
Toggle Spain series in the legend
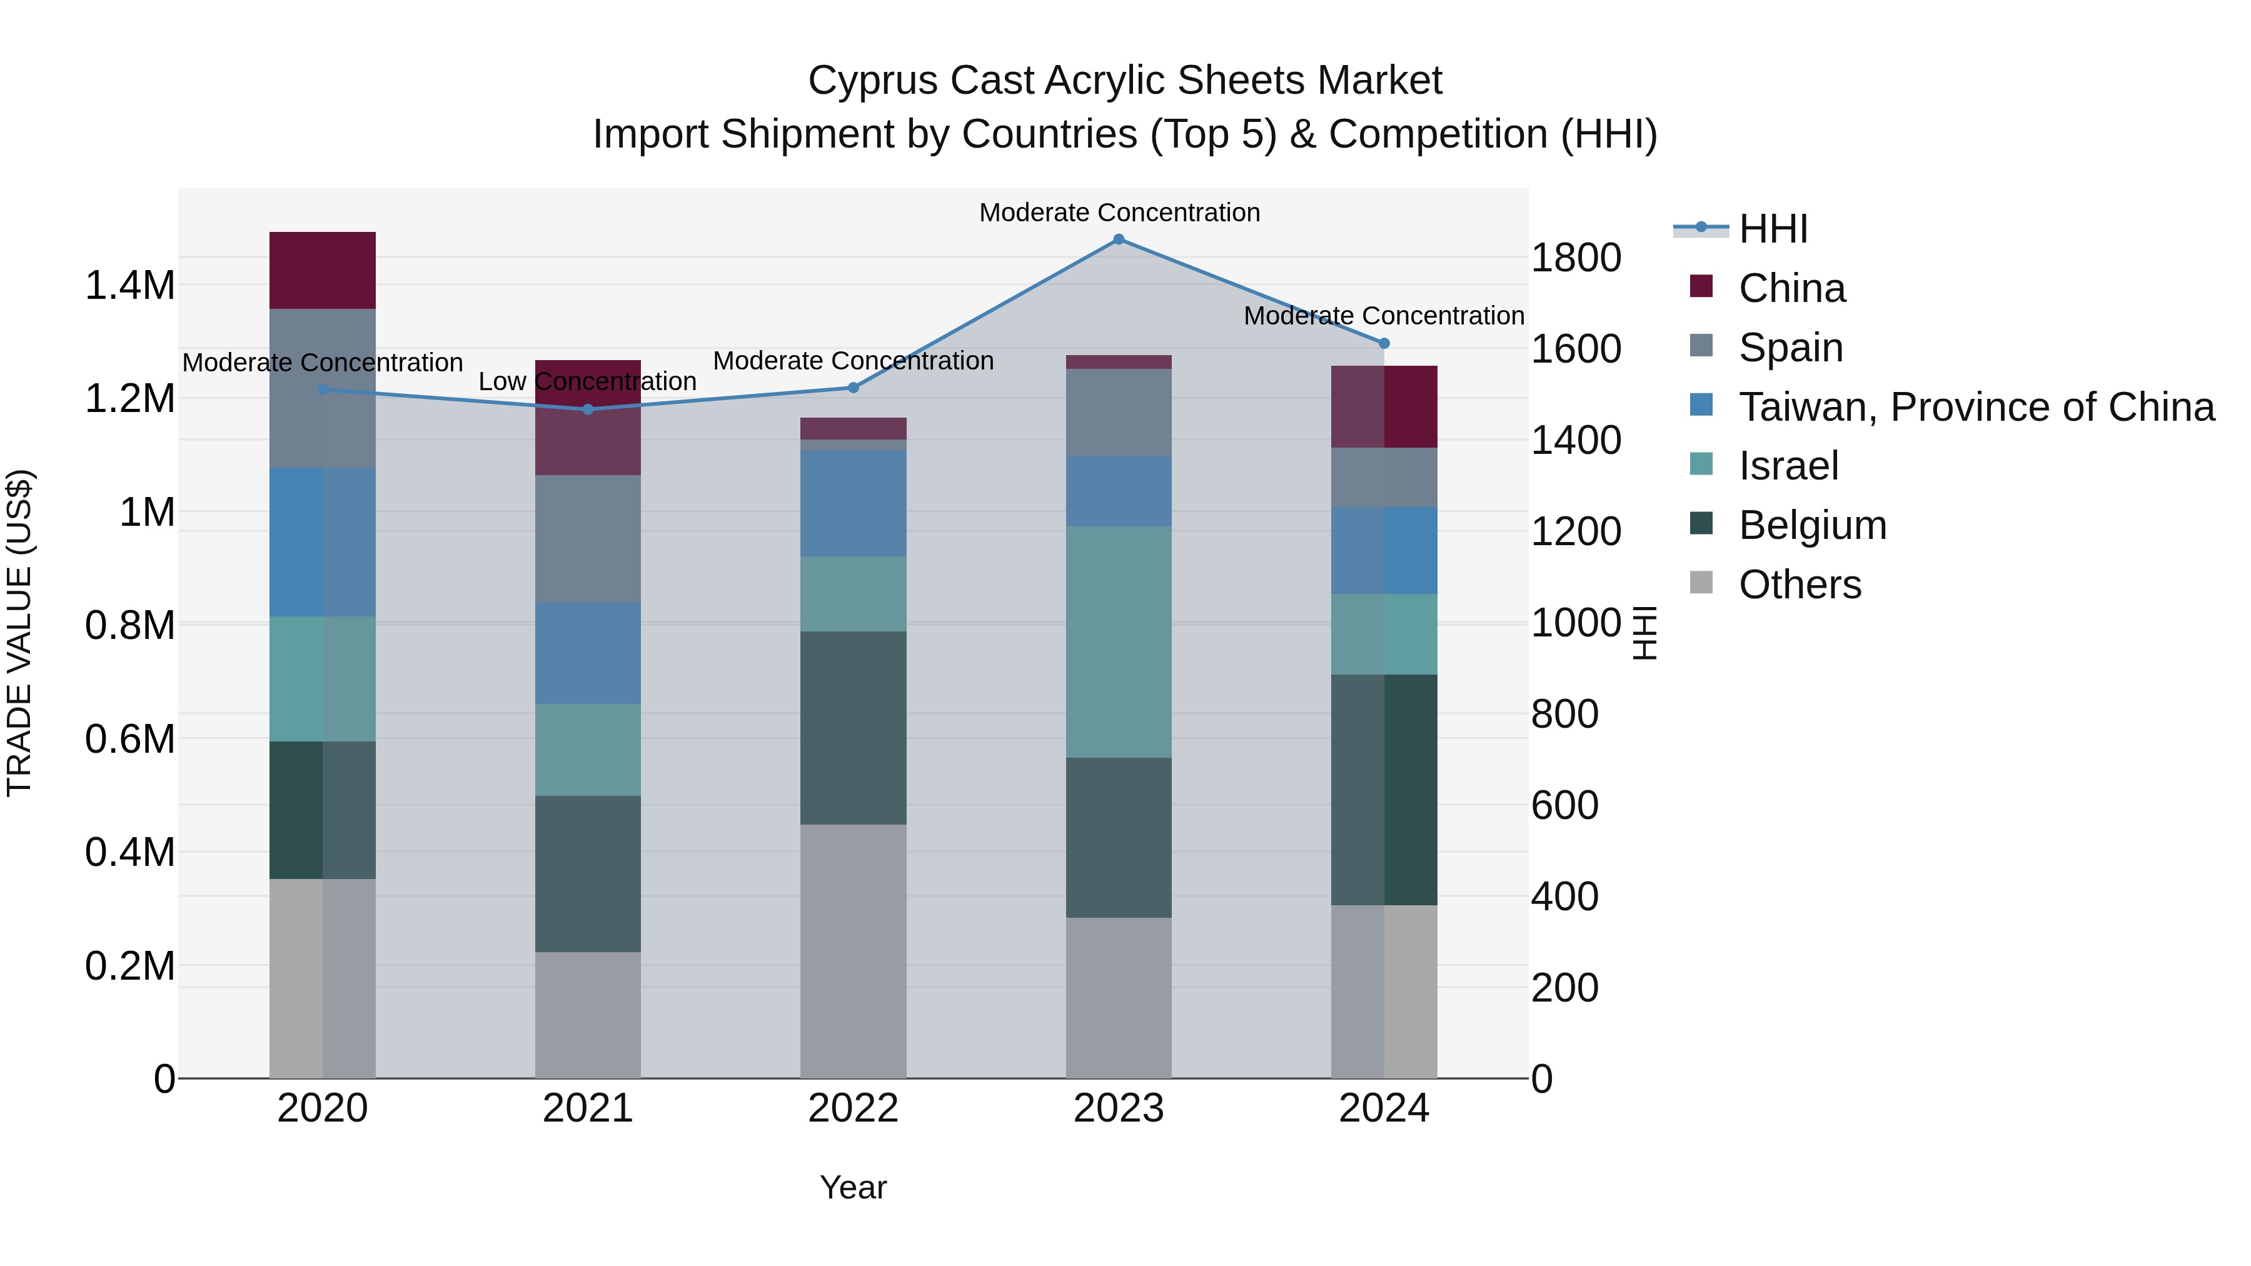tap(1766, 348)
